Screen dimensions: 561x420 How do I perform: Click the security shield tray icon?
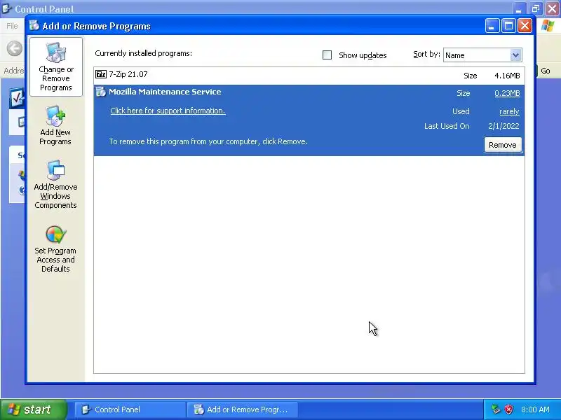[x=508, y=409]
